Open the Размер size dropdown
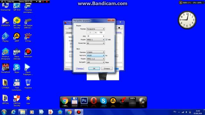The width and height of the screenshot is (205, 115). click(95, 29)
